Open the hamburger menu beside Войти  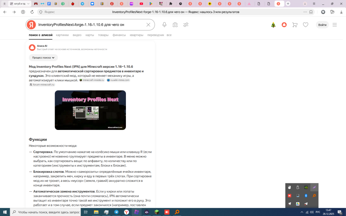(335, 25)
